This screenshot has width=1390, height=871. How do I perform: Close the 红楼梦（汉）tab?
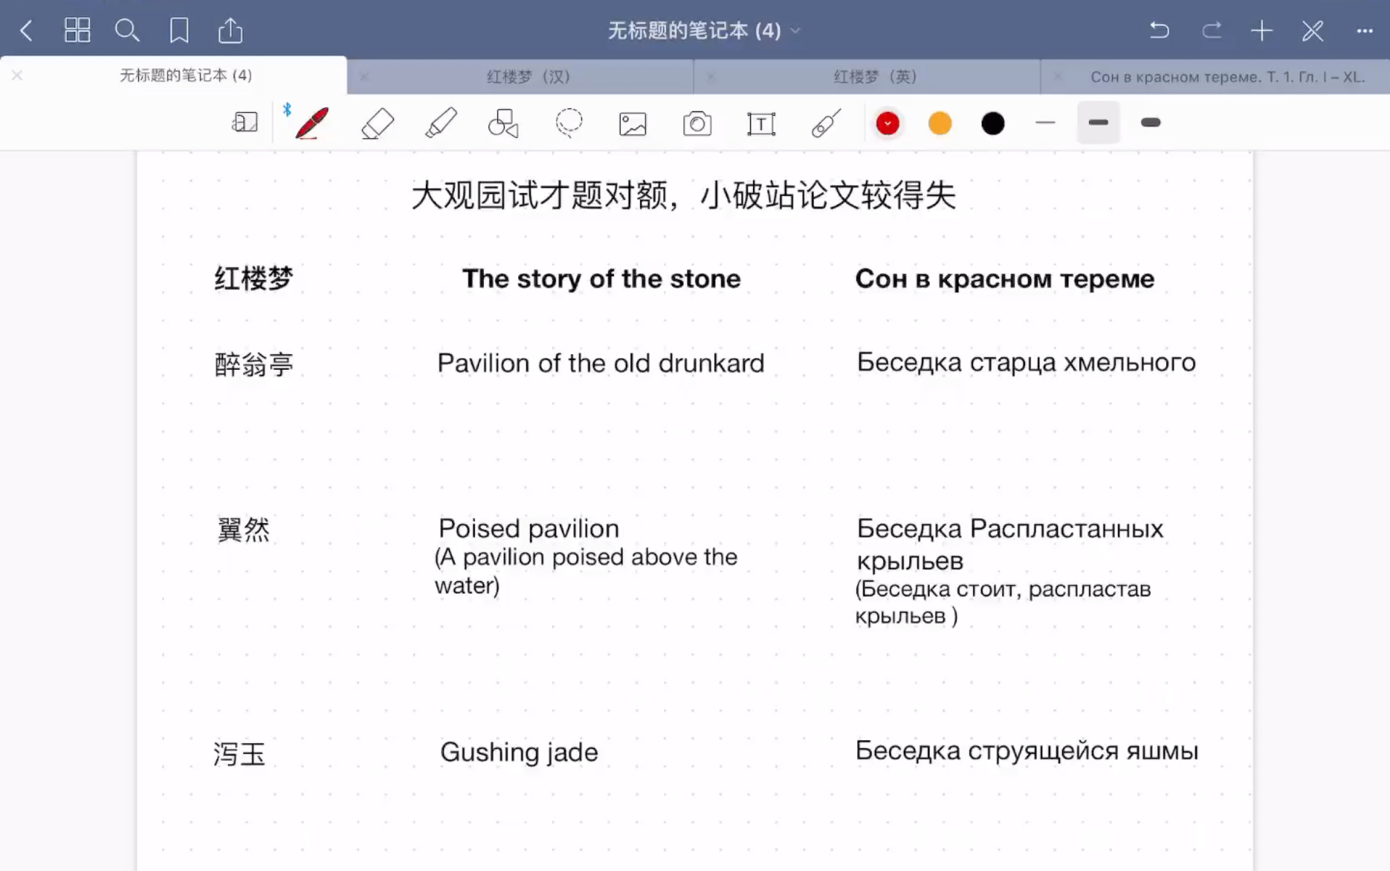[364, 77]
